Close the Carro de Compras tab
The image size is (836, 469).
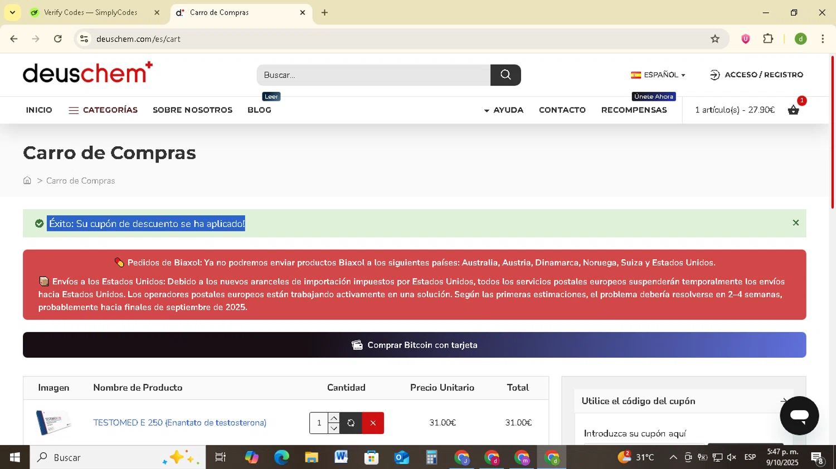(303, 12)
